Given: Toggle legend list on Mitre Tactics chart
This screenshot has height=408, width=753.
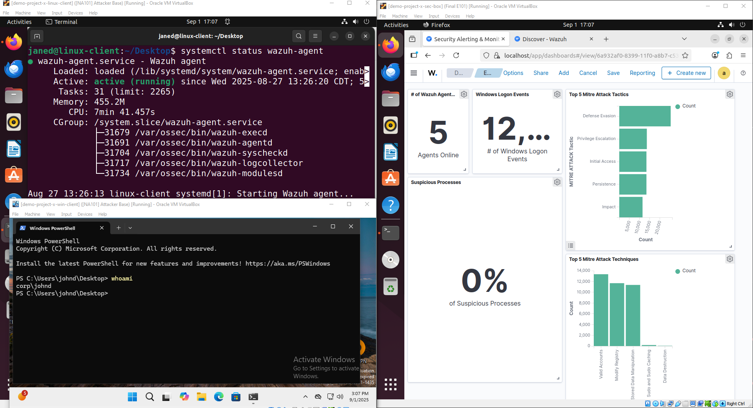Looking at the screenshot, I should [571, 246].
